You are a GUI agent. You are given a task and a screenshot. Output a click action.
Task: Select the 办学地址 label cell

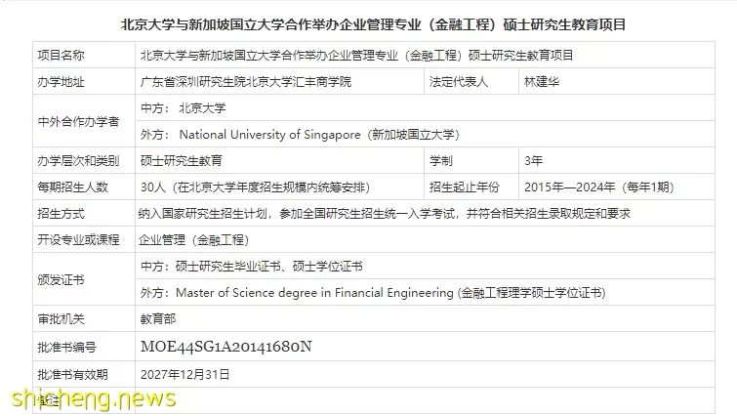pyautogui.click(x=84, y=81)
